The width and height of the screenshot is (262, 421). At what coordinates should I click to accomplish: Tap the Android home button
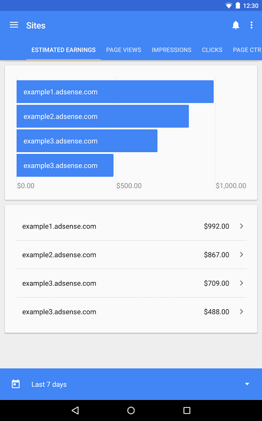(x=131, y=410)
